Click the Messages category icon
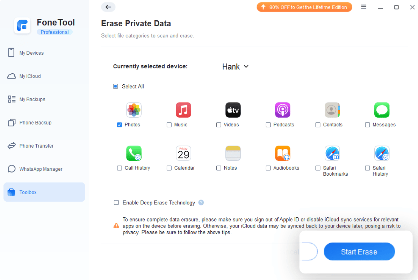Screen dimensions: 418x280 (382, 110)
